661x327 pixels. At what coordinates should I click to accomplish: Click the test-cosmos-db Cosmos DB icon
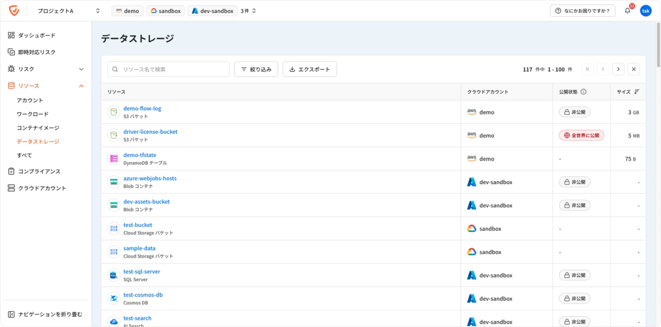click(x=114, y=298)
